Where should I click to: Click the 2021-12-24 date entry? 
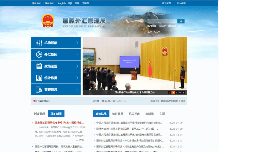tap(176, 135)
